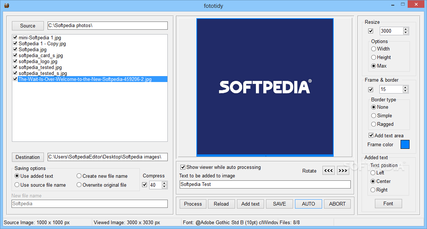Increase compress value 40 with up arrow
The image size is (427, 229).
pyautogui.click(x=164, y=183)
